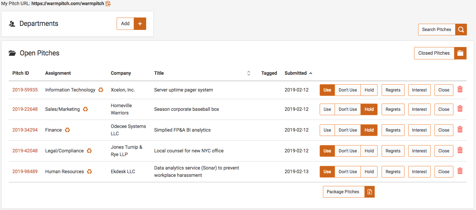
Task: Click reassign icon next to Sales/Marketing
Action: (85, 109)
